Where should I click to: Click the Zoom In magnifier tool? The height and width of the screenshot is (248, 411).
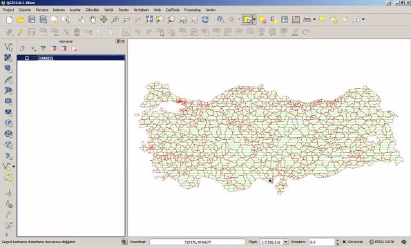click(x=115, y=19)
